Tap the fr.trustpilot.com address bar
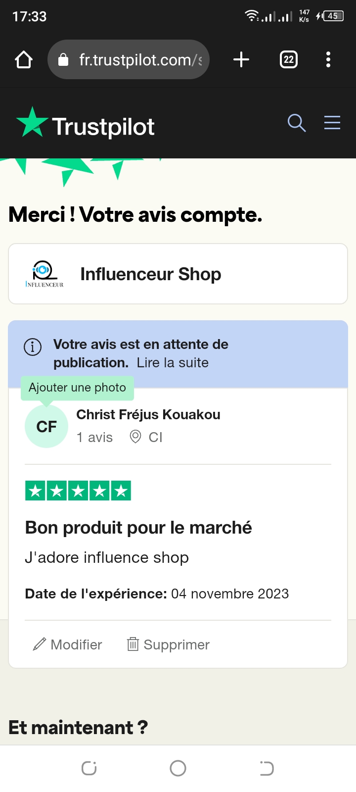 click(x=133, y=60)
